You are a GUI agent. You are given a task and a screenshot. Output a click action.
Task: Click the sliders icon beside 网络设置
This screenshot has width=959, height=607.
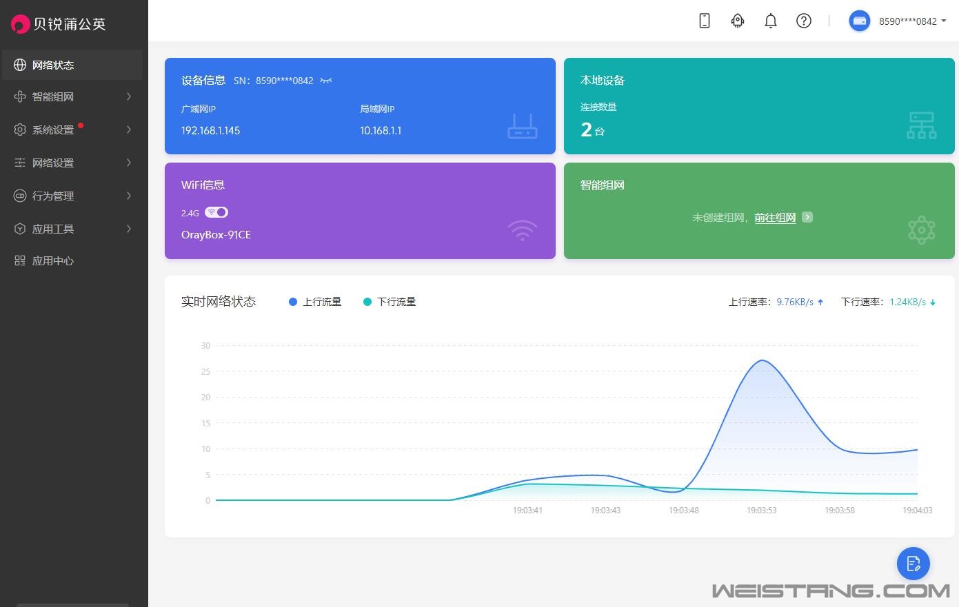20,163
